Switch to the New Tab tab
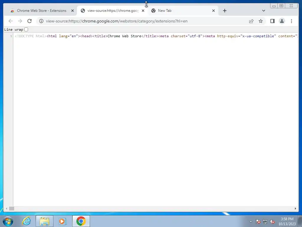 coord(183,11)
